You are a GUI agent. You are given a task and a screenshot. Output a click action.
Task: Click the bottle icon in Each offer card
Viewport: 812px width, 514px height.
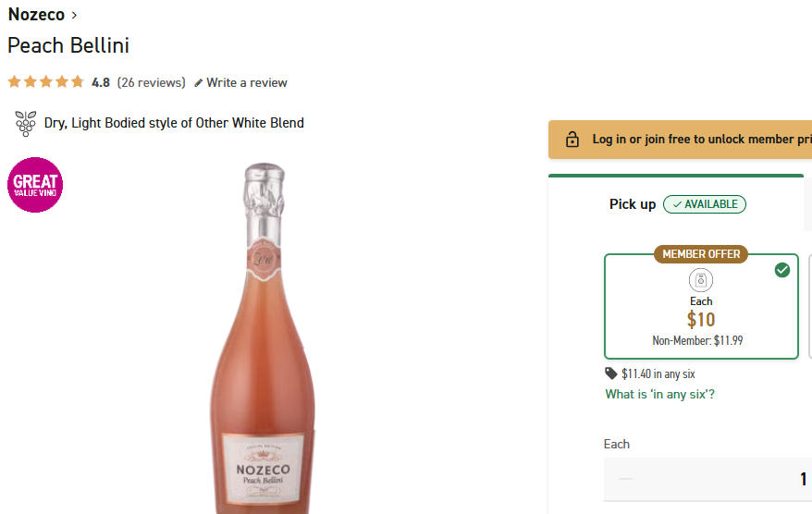point(701,280)
